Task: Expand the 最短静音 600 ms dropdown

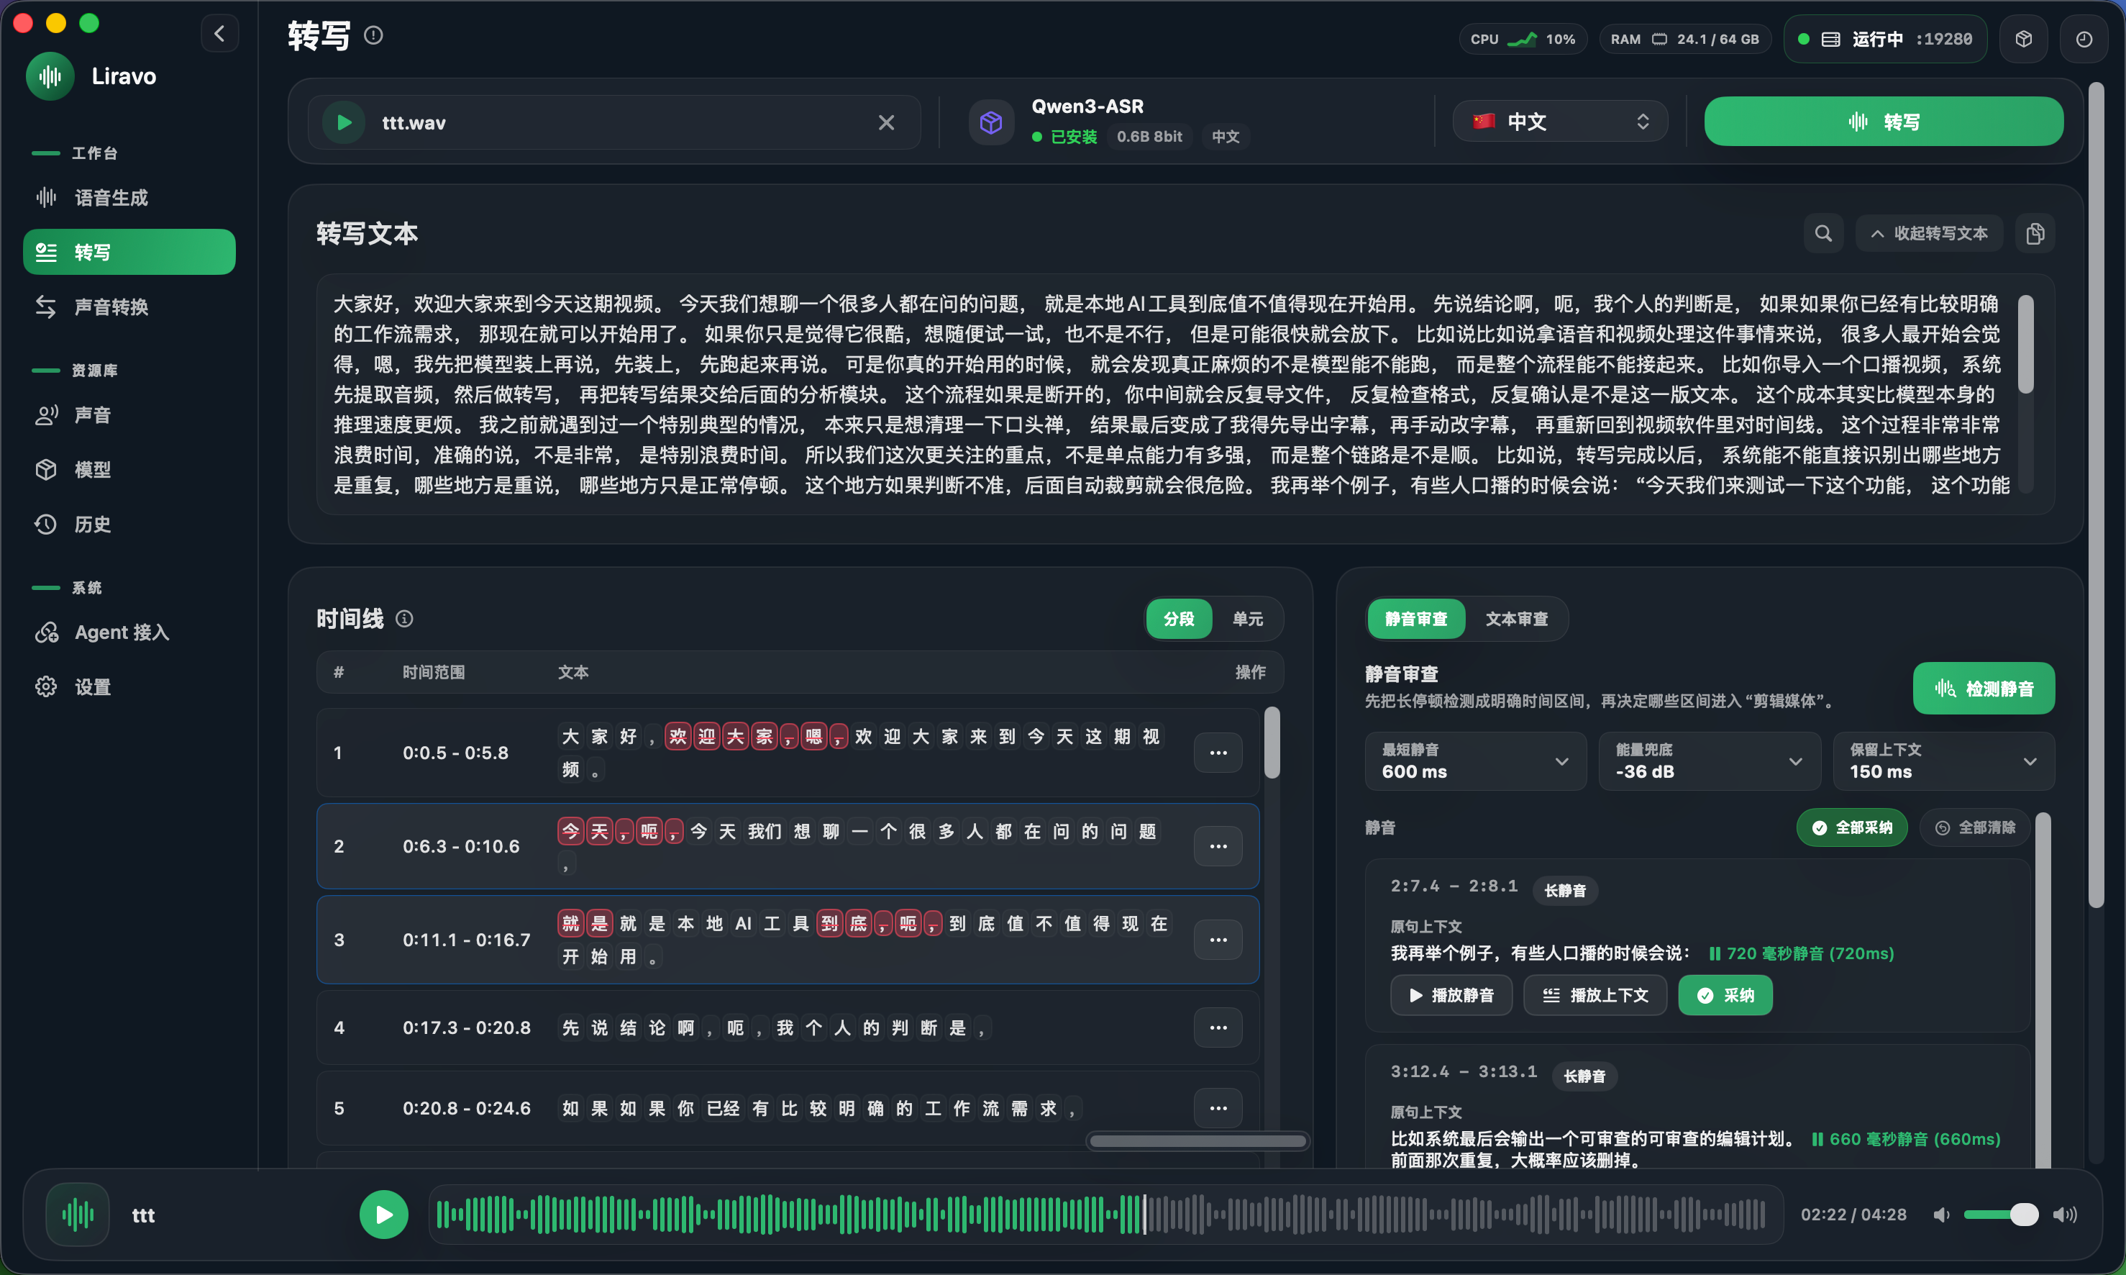Action: [1475, 761]
